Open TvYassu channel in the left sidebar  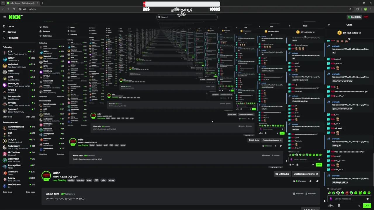(x=19, y=104)
